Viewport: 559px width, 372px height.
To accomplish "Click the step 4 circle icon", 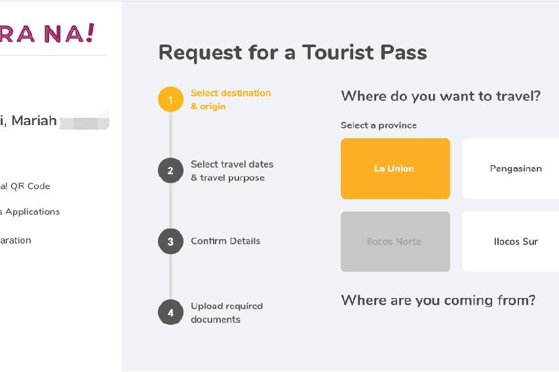I will click(170, 312).
